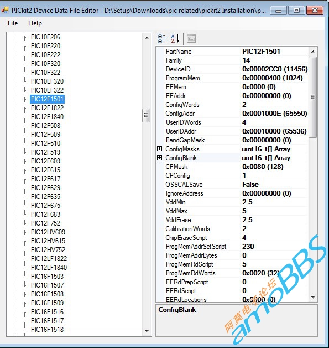The height and width of the screenshot is (348, 329).
Task: Maximize the Device Data File Editor window
Action: (x=296, y=11)
